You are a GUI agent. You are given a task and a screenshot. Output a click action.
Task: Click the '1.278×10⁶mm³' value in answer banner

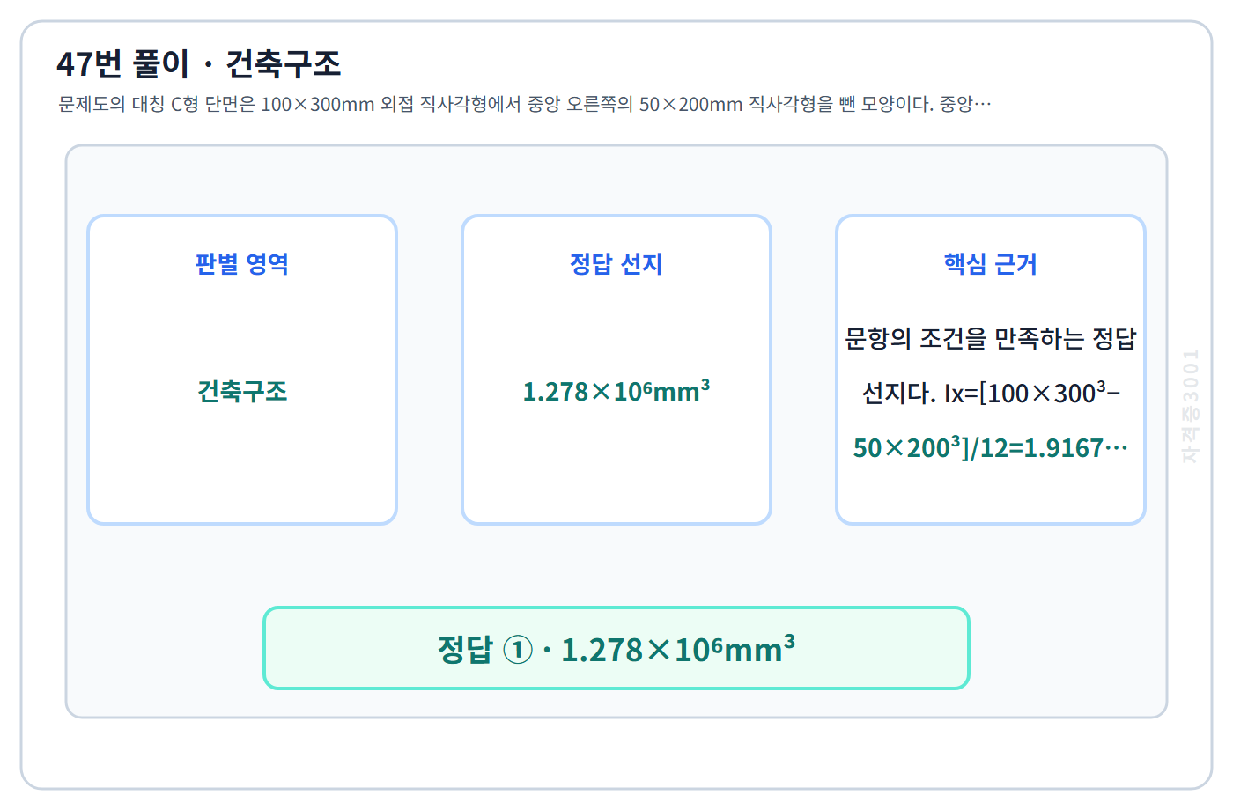coord(678,650)
